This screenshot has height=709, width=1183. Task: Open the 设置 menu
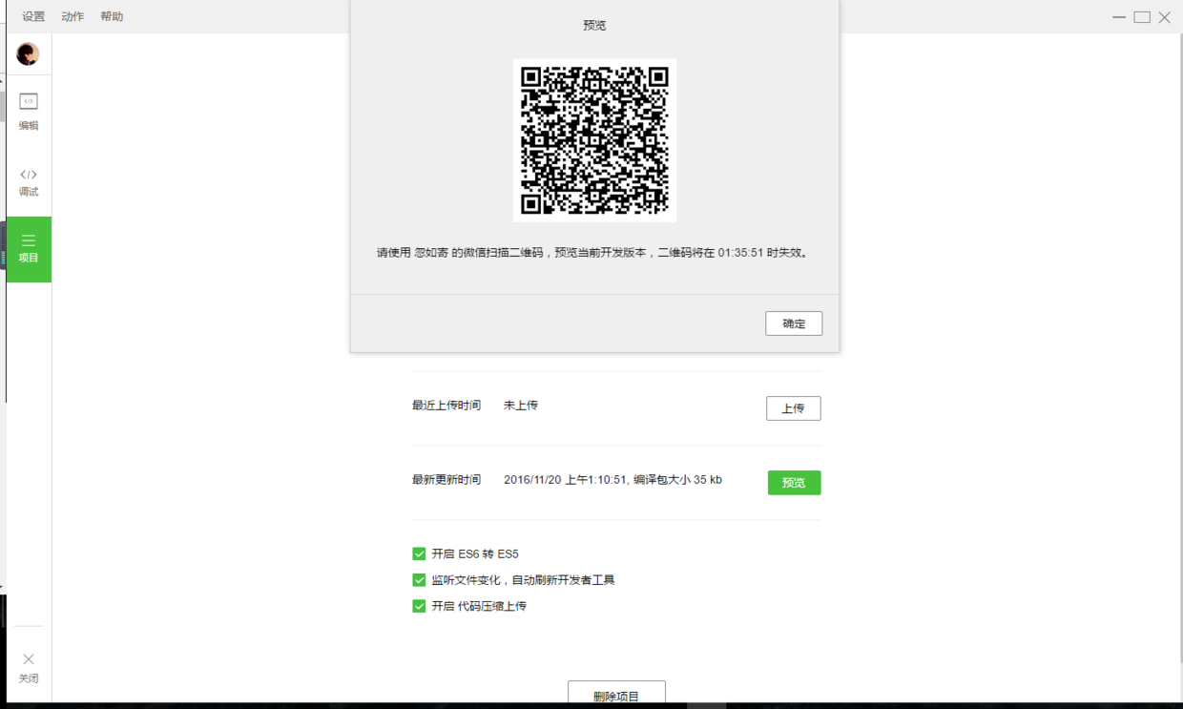[x=33, y=16]
